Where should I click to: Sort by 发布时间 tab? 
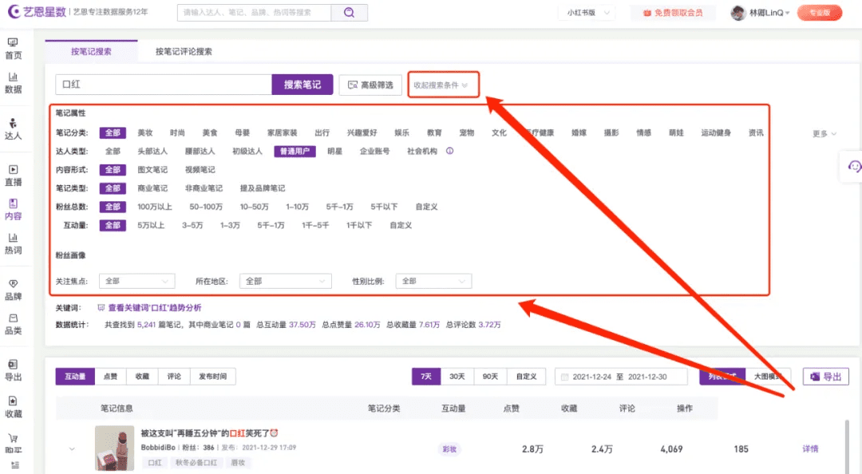213,377
